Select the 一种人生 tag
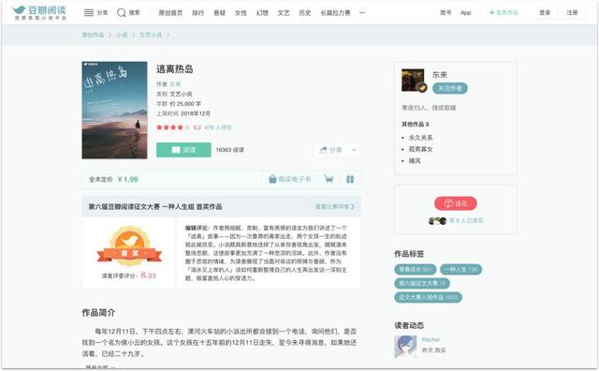Viewport: 599px width, 371px height. (x=460, y=269)
